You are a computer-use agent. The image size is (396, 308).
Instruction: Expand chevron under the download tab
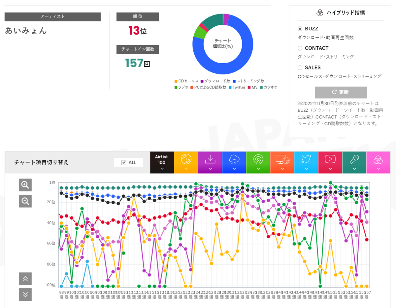click(210, 169)
